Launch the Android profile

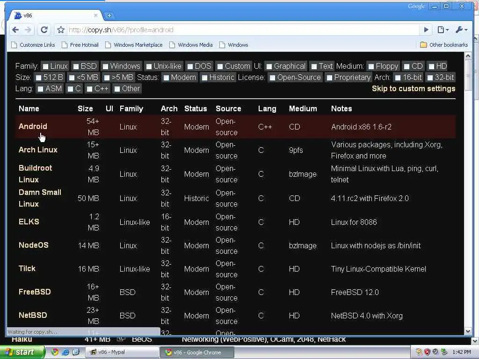point(33,126)
